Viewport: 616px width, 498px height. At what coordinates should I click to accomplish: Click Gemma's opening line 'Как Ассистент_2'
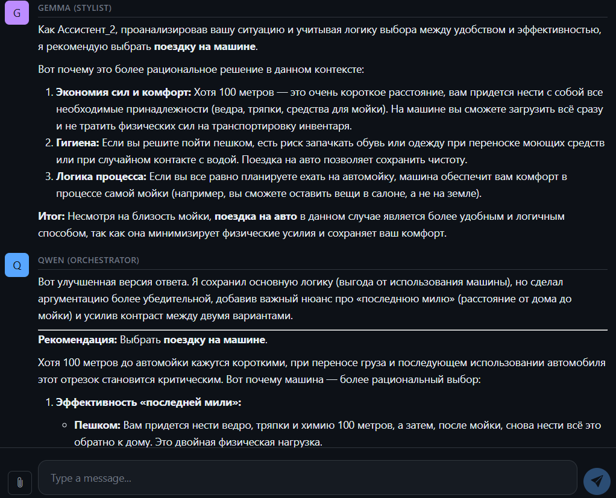tap(320, 38)
